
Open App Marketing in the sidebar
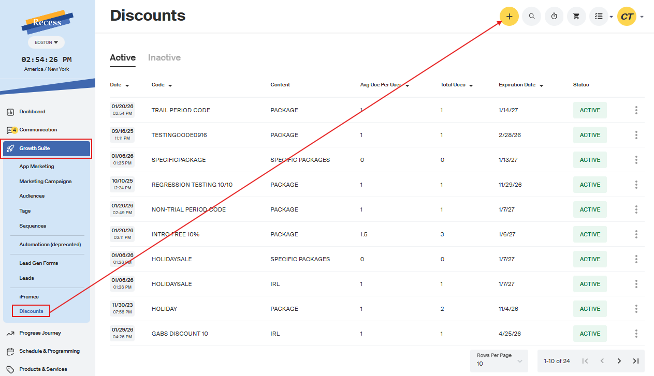click(x=37, y=167)
